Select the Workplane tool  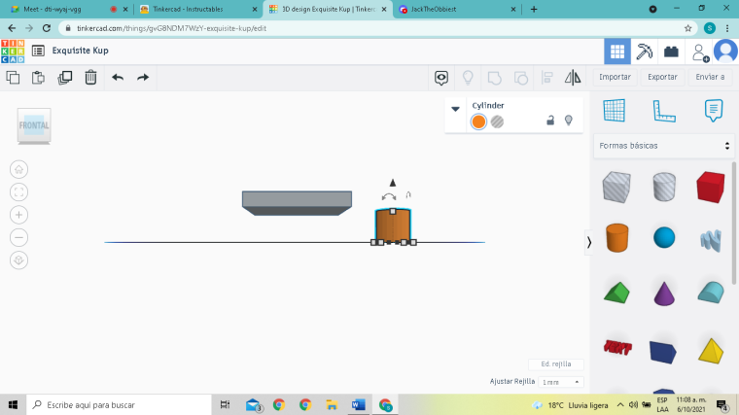(x=615, y=111)
